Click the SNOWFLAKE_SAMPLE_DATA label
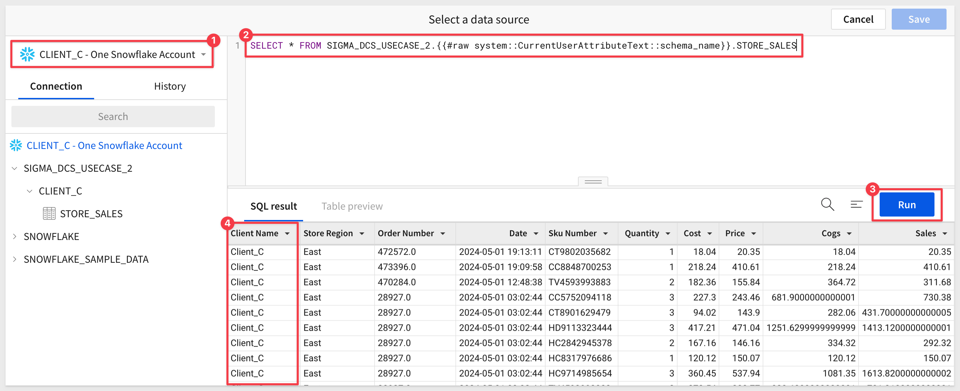Screen dimensions: 960x391 [86, 259]
